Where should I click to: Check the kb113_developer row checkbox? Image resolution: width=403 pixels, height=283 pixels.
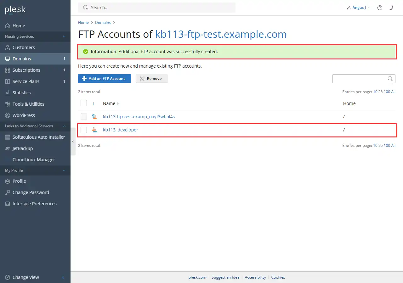[x=84, y=130]
